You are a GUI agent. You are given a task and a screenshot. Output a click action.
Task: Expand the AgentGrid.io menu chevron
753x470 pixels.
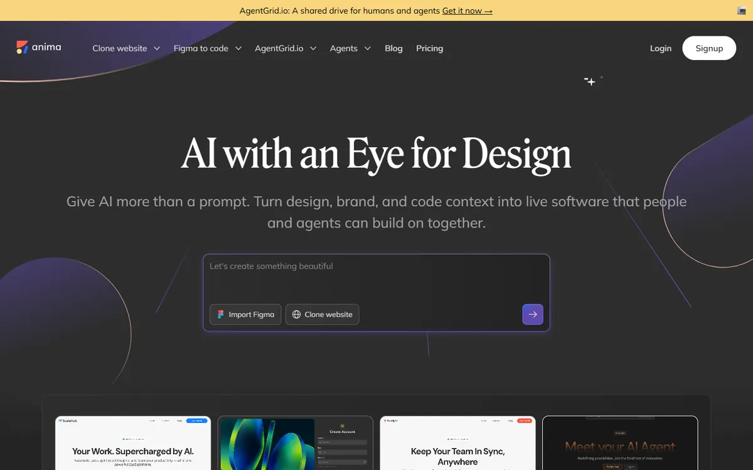[x=313, y=48]
